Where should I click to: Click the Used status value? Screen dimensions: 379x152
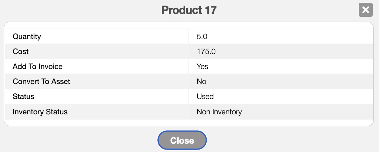[205, 97]
